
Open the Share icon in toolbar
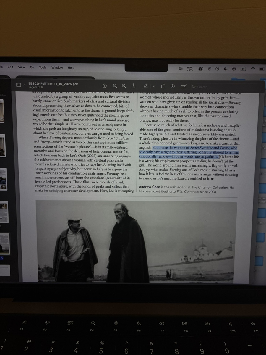(x=133, y=86)
